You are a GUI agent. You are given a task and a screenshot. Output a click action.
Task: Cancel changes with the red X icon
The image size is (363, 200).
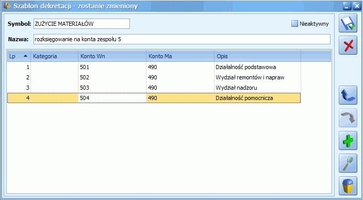coord(348,45)
